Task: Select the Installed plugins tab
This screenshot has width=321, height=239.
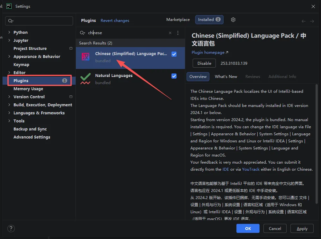Action: [x=209, y=20]
